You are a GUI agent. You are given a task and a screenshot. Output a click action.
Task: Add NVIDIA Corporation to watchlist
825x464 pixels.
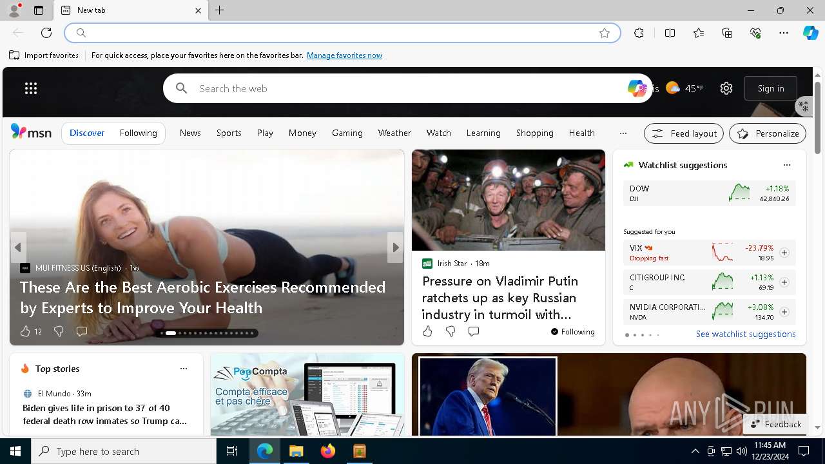784,312
